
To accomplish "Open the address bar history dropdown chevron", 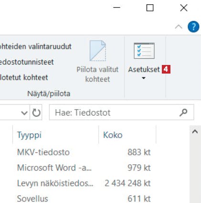I will [x=24, y=113].
